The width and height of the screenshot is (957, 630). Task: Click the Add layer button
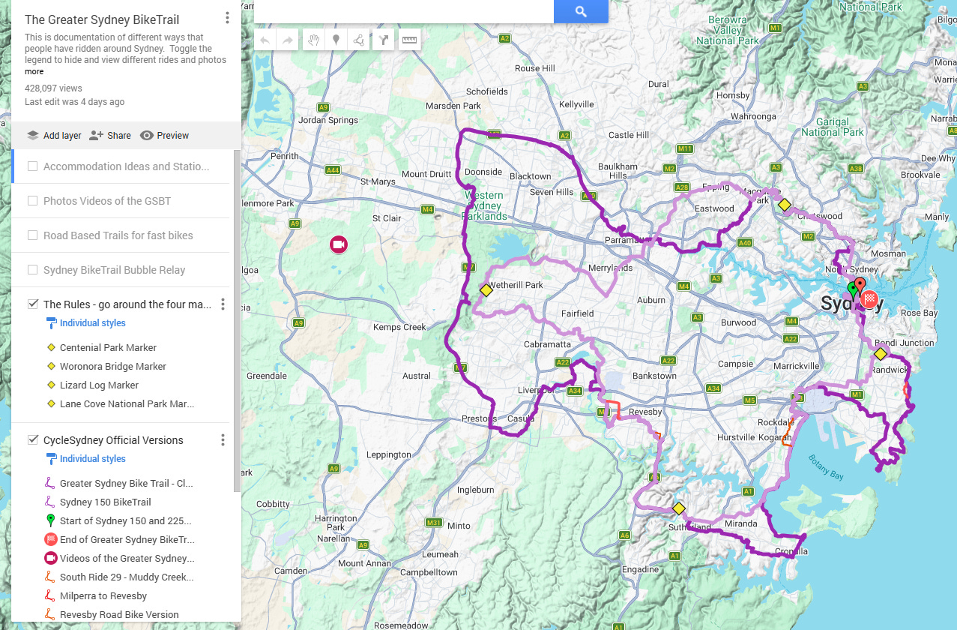coord(54,136)
